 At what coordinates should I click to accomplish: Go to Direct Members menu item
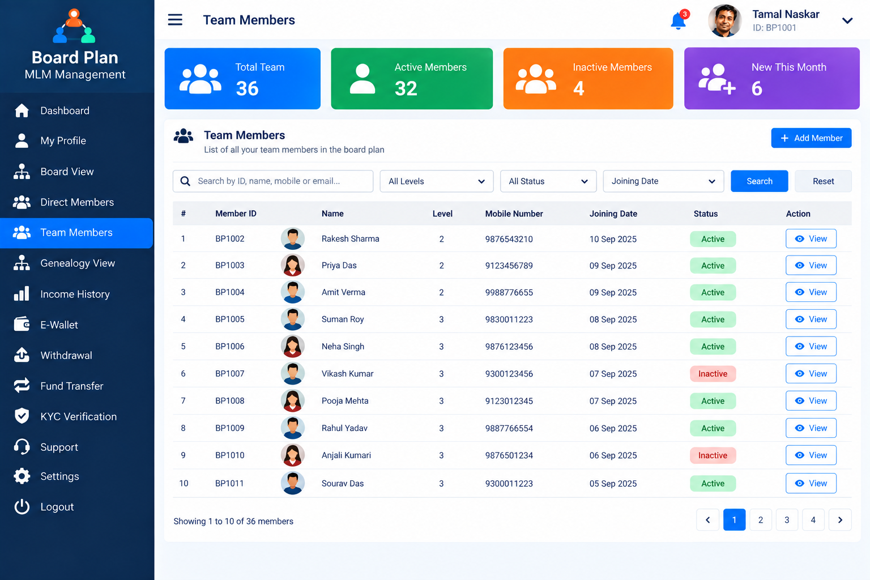pyautogui.click(x=76, y=202)
